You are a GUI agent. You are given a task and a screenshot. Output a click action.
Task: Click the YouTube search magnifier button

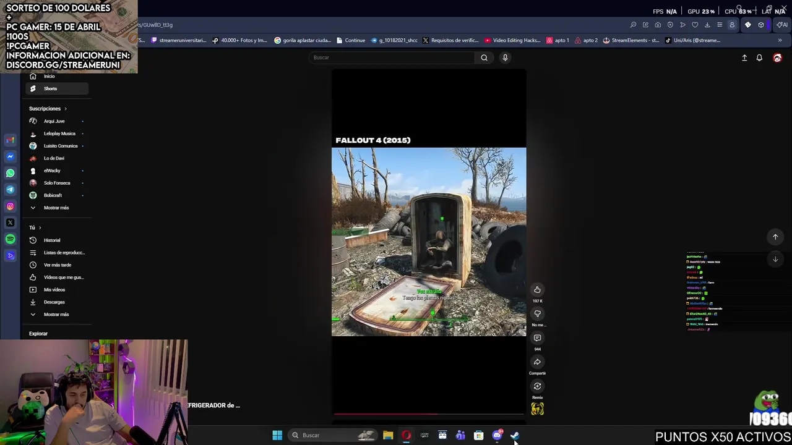click(x=484, y=57)
